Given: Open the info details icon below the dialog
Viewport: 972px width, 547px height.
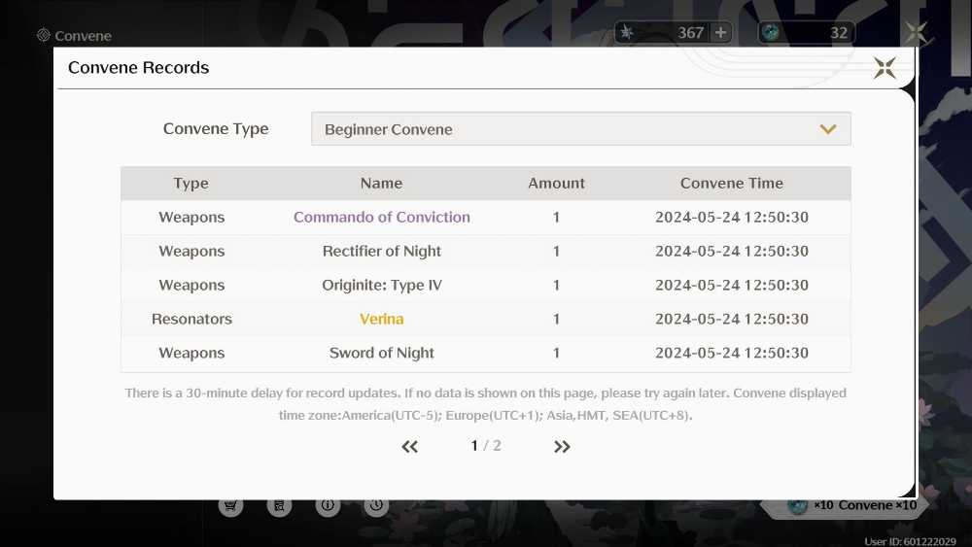Looking at the screenshot, I should pos(328,506).
